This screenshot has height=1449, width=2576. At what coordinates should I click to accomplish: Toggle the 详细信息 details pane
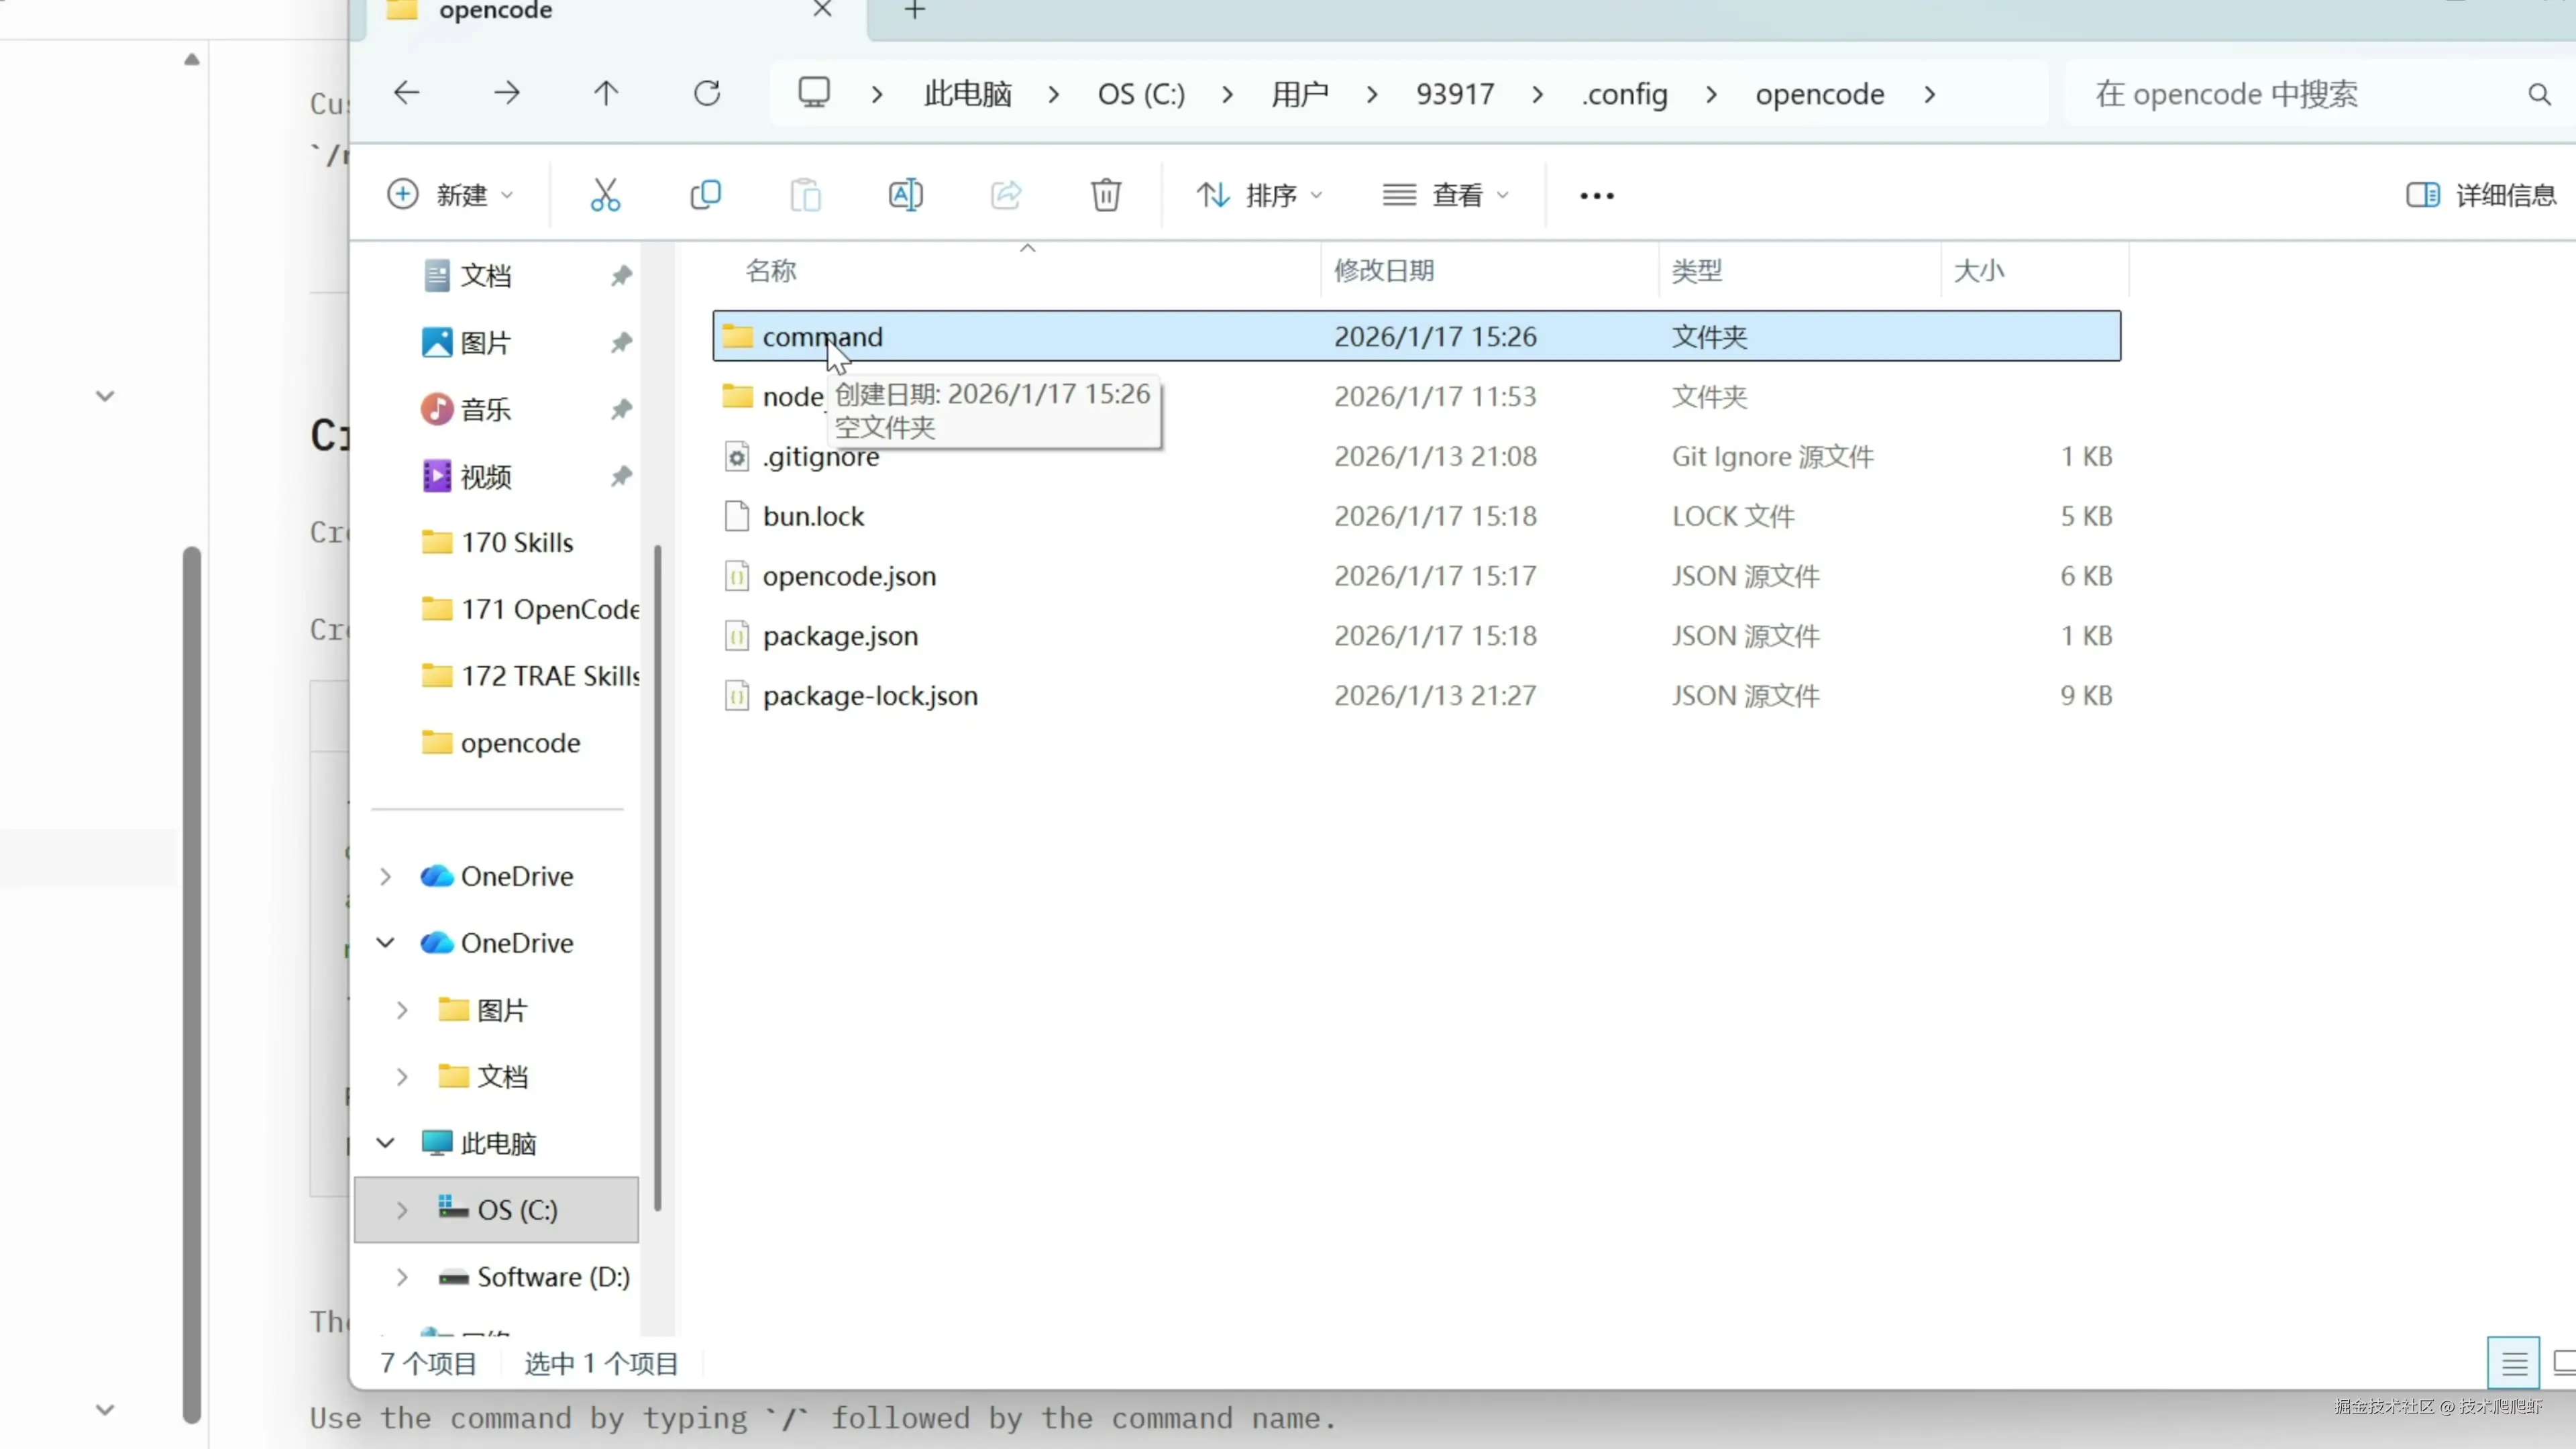[x=2481, y=195]
